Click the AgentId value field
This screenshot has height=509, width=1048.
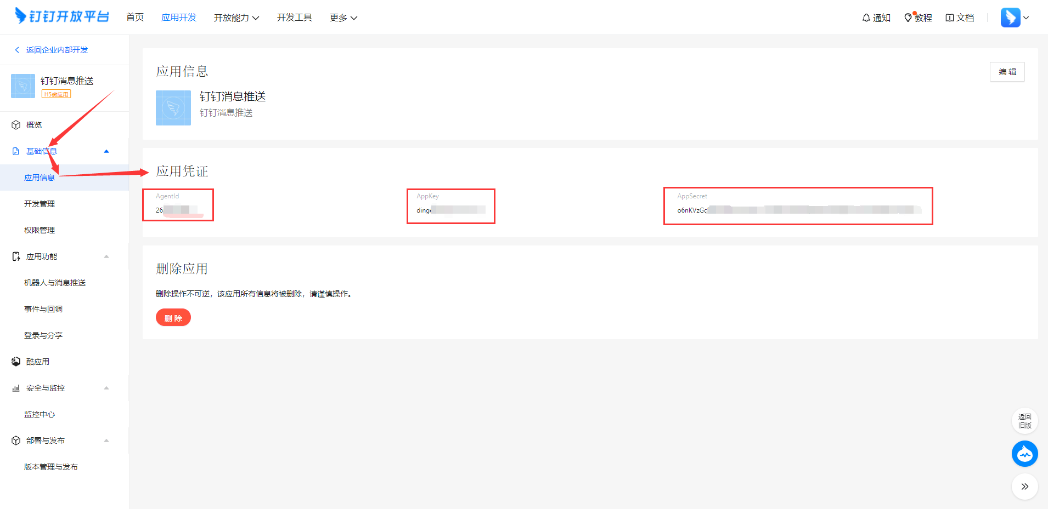(x=178, y=210)
